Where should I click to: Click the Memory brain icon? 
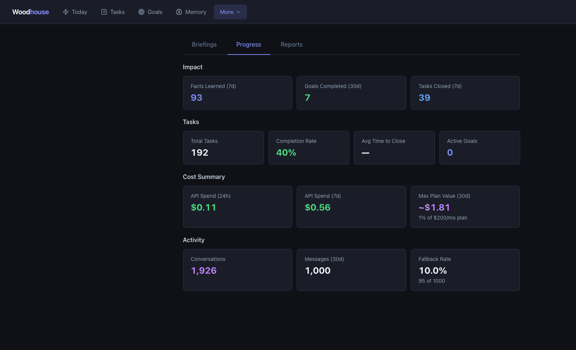tap(179, 12)
